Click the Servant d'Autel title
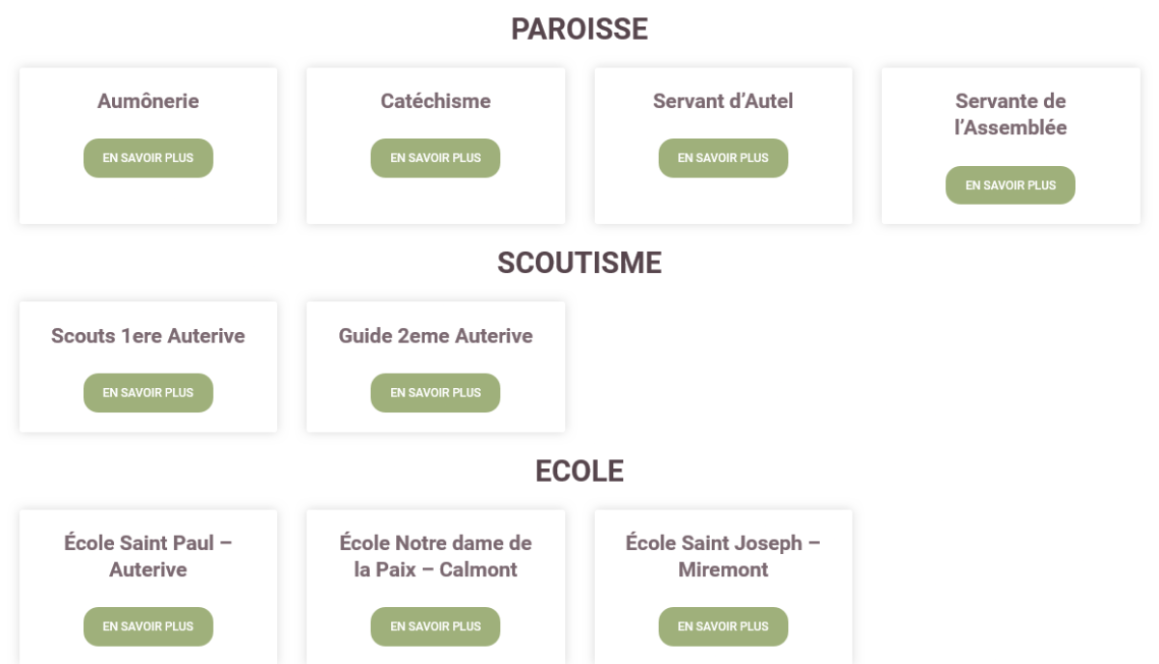Screen dimensions: 1159x664 723,101
